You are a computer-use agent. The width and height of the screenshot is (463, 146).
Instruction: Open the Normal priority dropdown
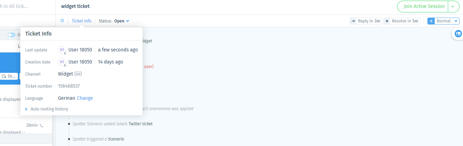tap(447, 21)
